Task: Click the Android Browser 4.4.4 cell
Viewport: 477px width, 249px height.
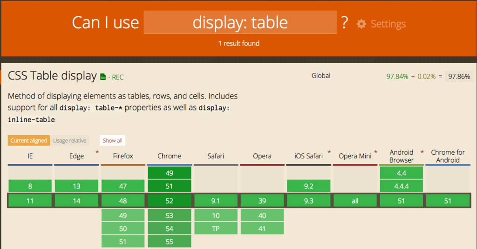Action: 401,186
